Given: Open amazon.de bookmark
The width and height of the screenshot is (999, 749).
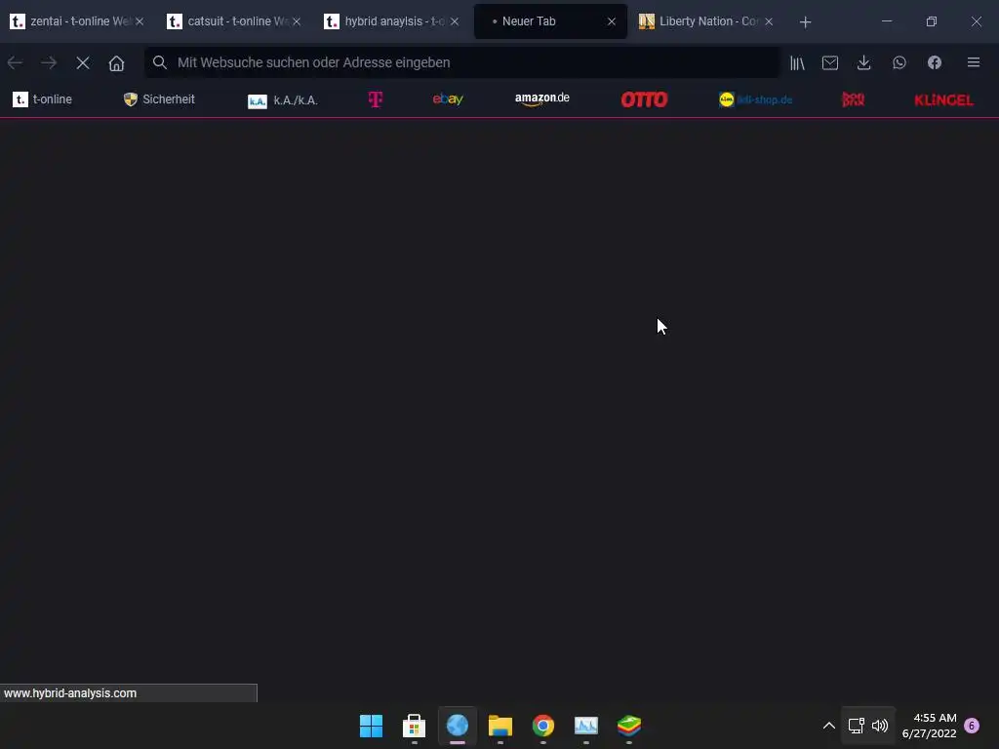Looking at the screenshot, I should 542,99.
